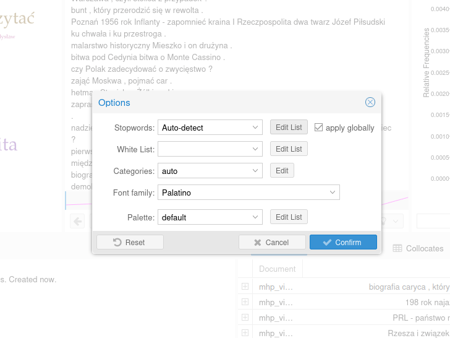
Task: Open the Font family Palatino dropdown
Action: point(249,193)
